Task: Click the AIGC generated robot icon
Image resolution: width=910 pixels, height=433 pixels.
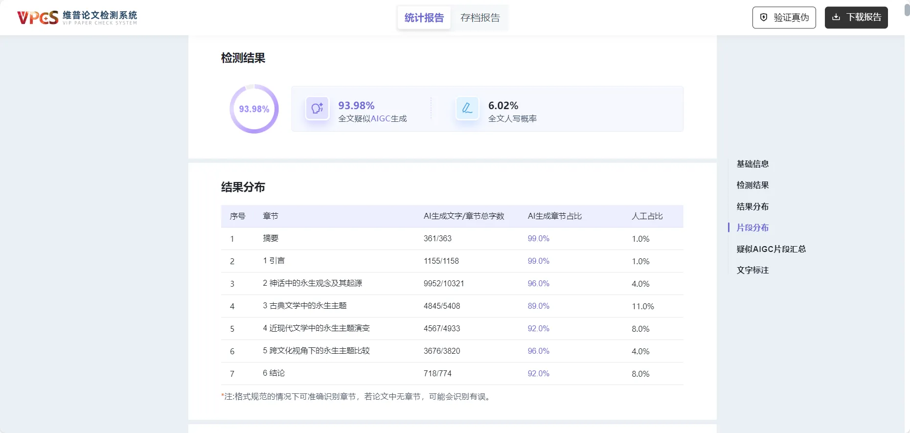Action: [x=317, y=108]
